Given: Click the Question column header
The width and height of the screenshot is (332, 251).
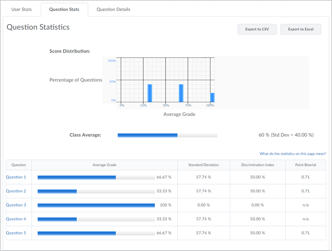Looking at the screenshot, I should pos(19,165).
